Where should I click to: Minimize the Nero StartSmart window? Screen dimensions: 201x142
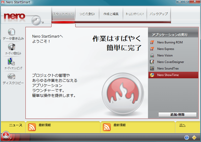click(180, 2)
